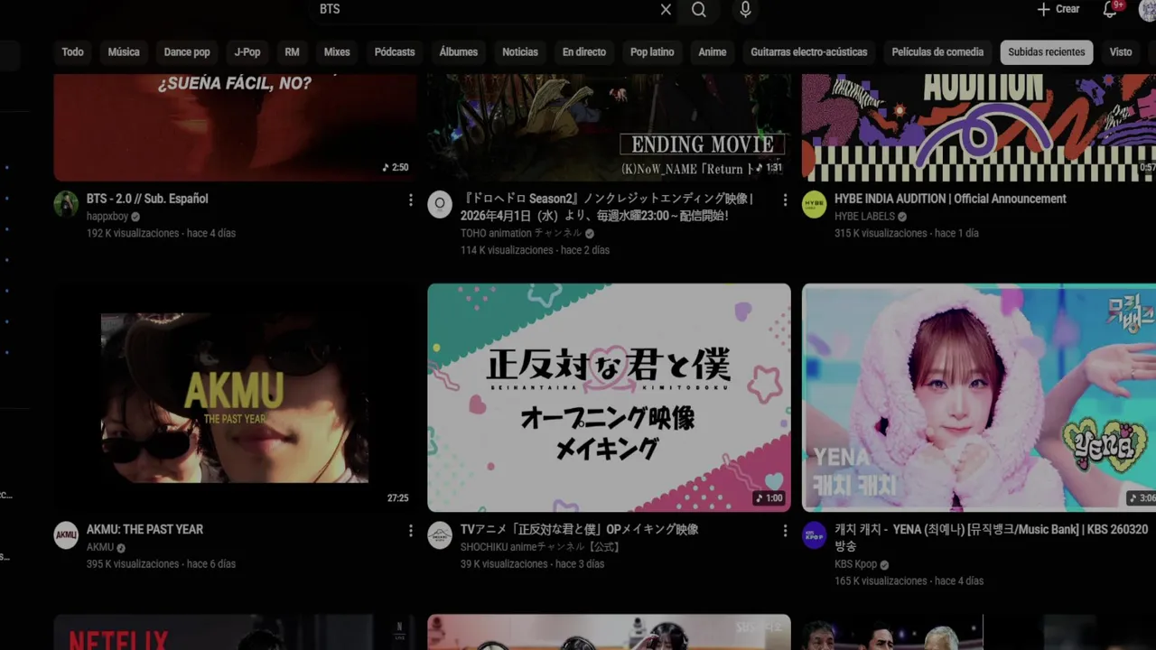Open the 캐치 캐치 - YENA video title
This screenshot has width=1156, height=650.
click(x=992, y=537)
